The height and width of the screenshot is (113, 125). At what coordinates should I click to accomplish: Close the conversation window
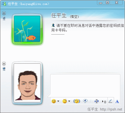117,3
